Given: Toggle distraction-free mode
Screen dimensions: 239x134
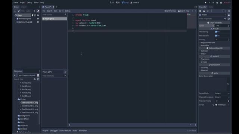Looking at the screenshot, I should tap(195, 7).
